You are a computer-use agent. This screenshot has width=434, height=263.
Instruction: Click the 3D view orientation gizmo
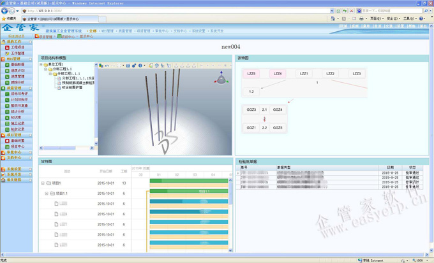(x=221, y=78)
